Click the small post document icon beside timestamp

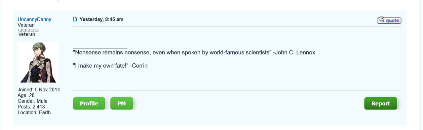click(75, 19)
